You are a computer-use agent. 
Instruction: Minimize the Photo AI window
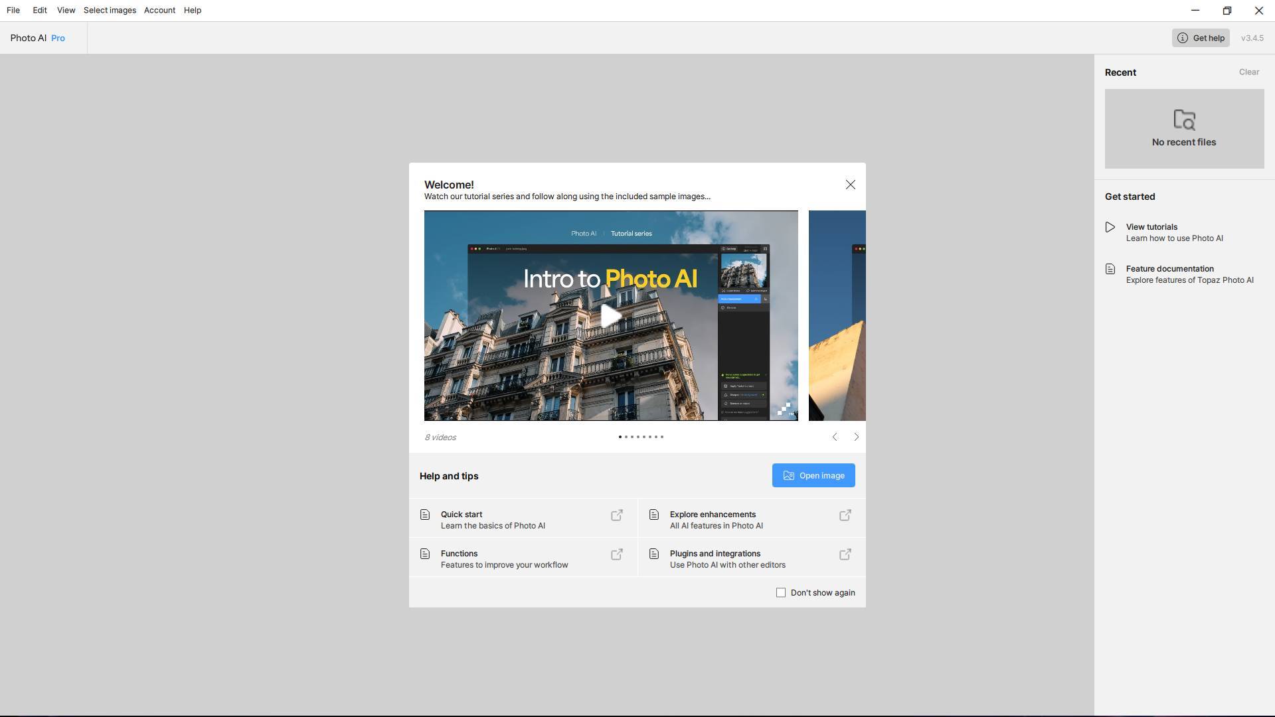(x=1195, y=11)
